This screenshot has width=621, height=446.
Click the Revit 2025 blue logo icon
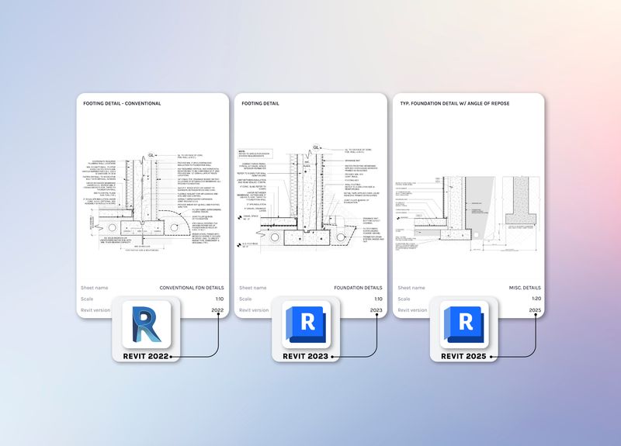click(463, 324)
